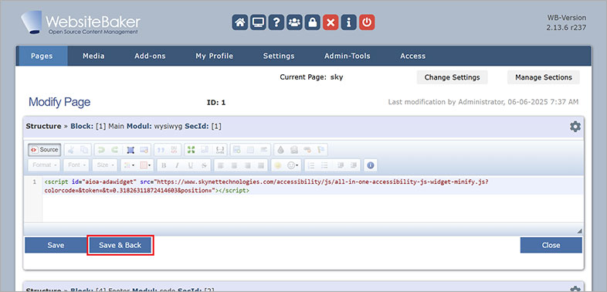Open the Format dropdown
Image resolution: width=607 pixels, height=292 pixels.
pos(44,165)
